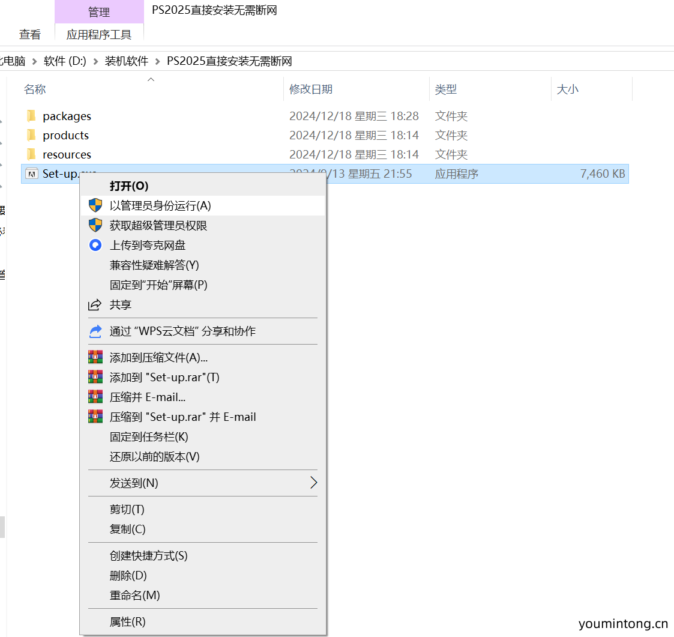Click 软件 (D:) in the address bar
The image size is (674, 637).
(65, 61)
